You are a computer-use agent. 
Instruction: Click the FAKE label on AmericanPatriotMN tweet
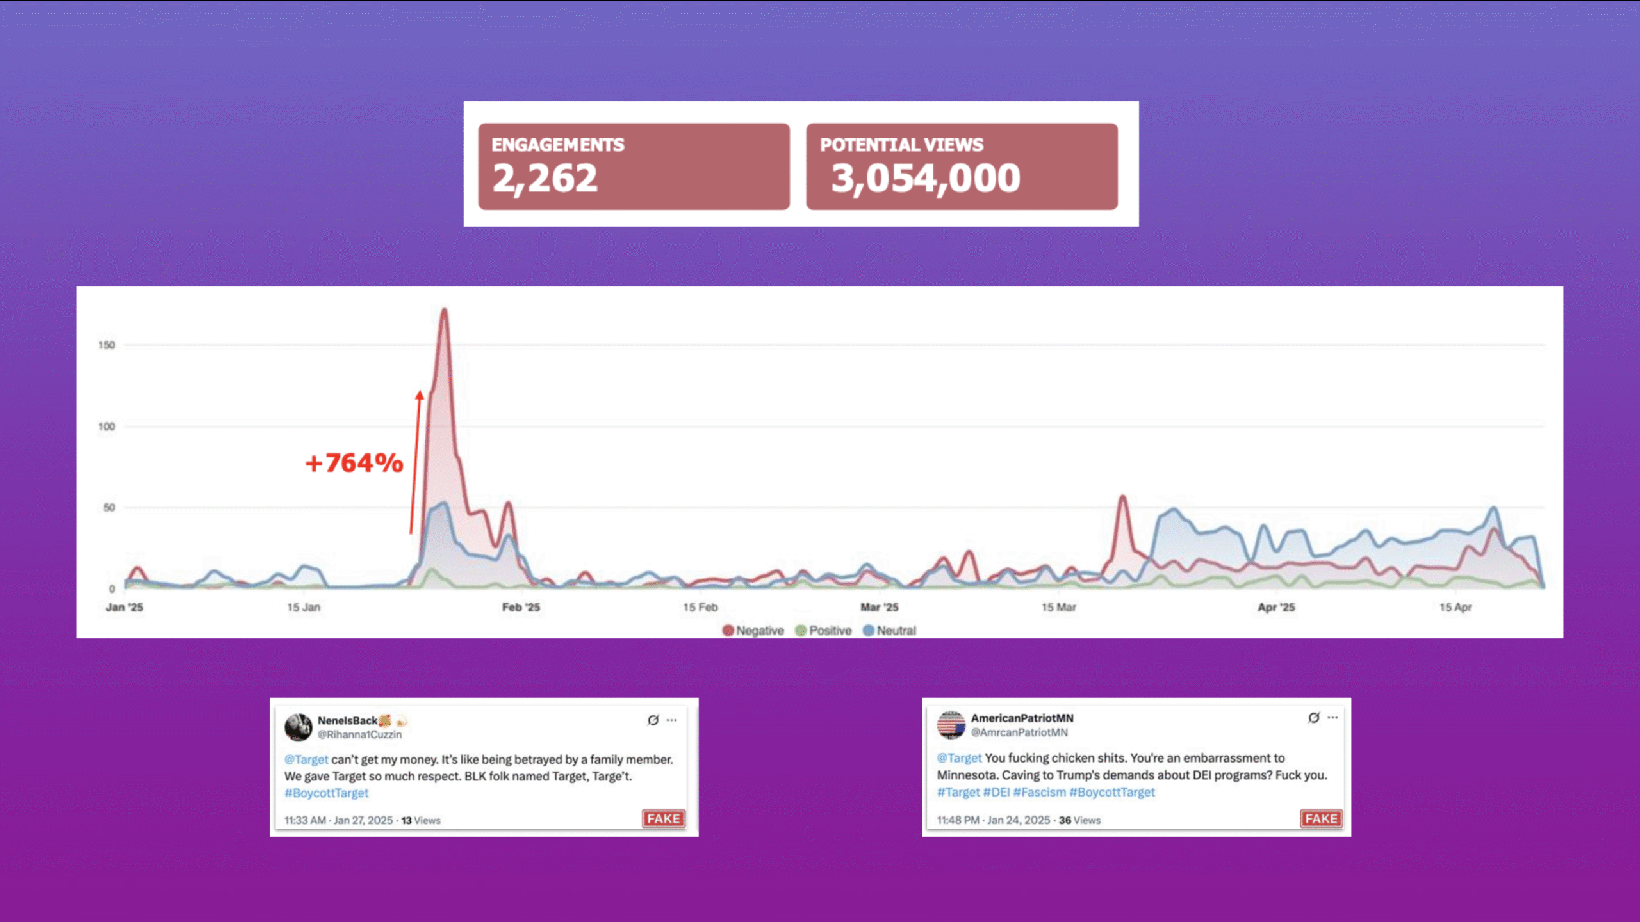(x=1321, y=818)
